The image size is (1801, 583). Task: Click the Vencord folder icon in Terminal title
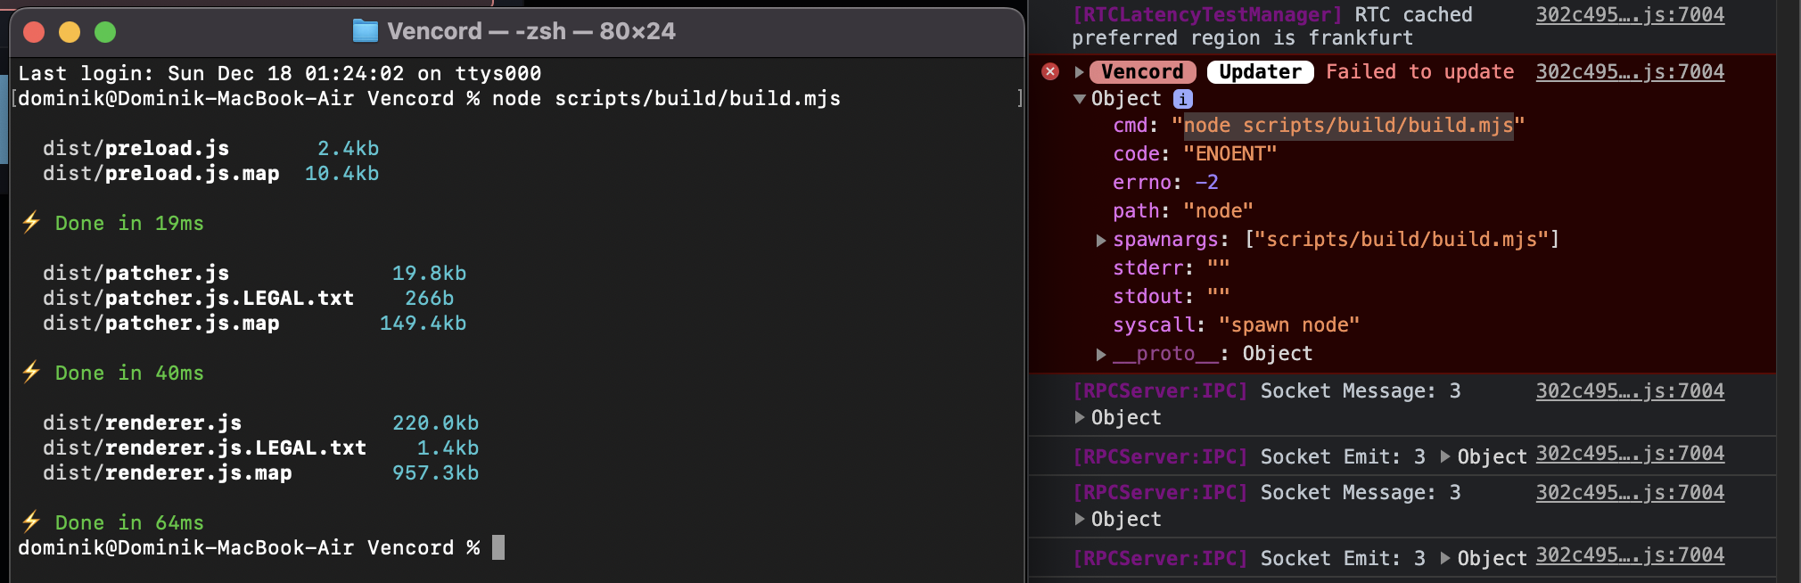click(366, 31)
